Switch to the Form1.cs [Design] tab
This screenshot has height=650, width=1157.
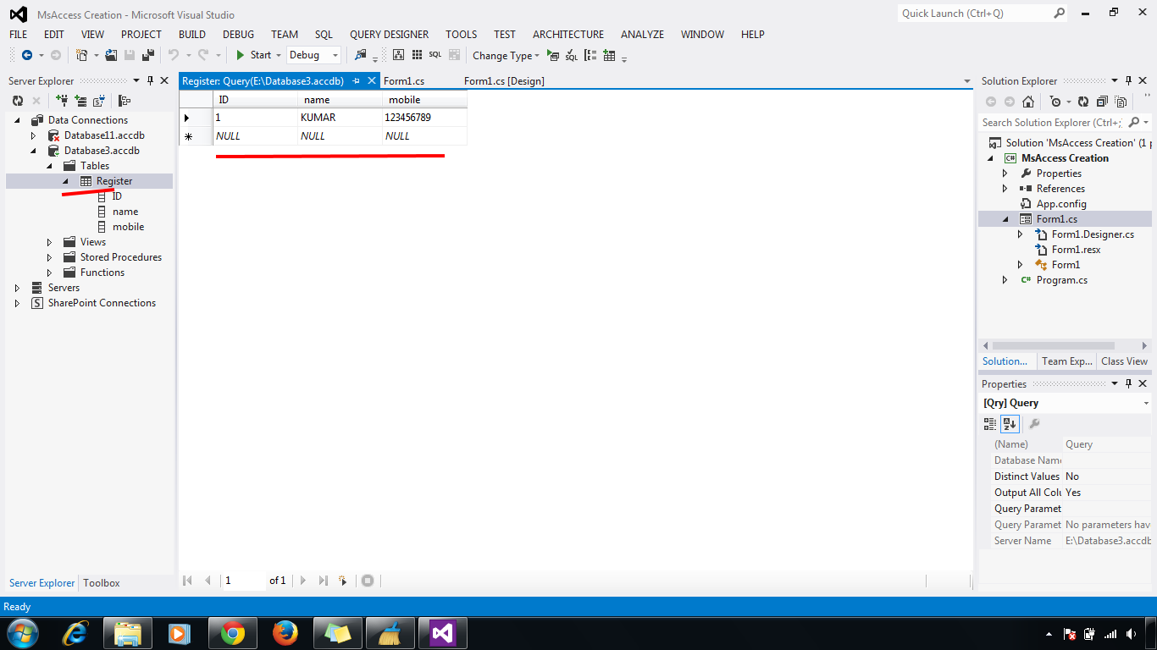[506, 80]
